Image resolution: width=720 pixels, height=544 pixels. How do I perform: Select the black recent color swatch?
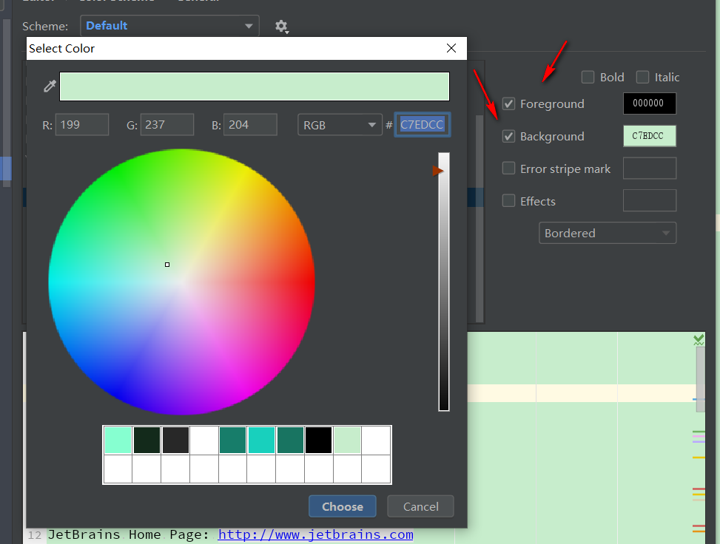[319, 441]
